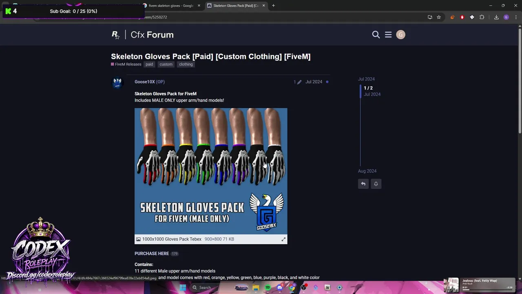The width and height of the screenshot is (522, 294).
Task: Open the skeleton gloves pack image
Action: coord(211,171)
